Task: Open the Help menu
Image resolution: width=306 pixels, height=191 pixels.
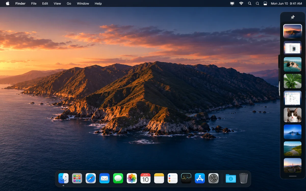Action: pyautogui.click(x=98, y=4)
